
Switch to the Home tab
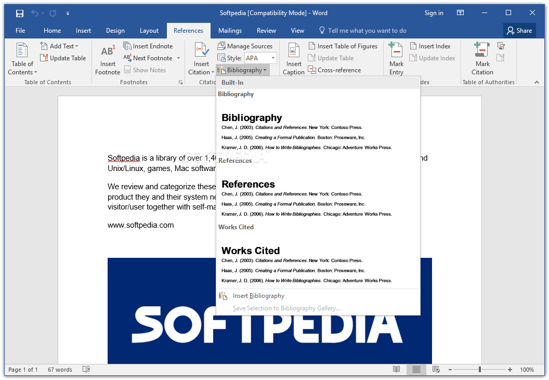point(52,31)
